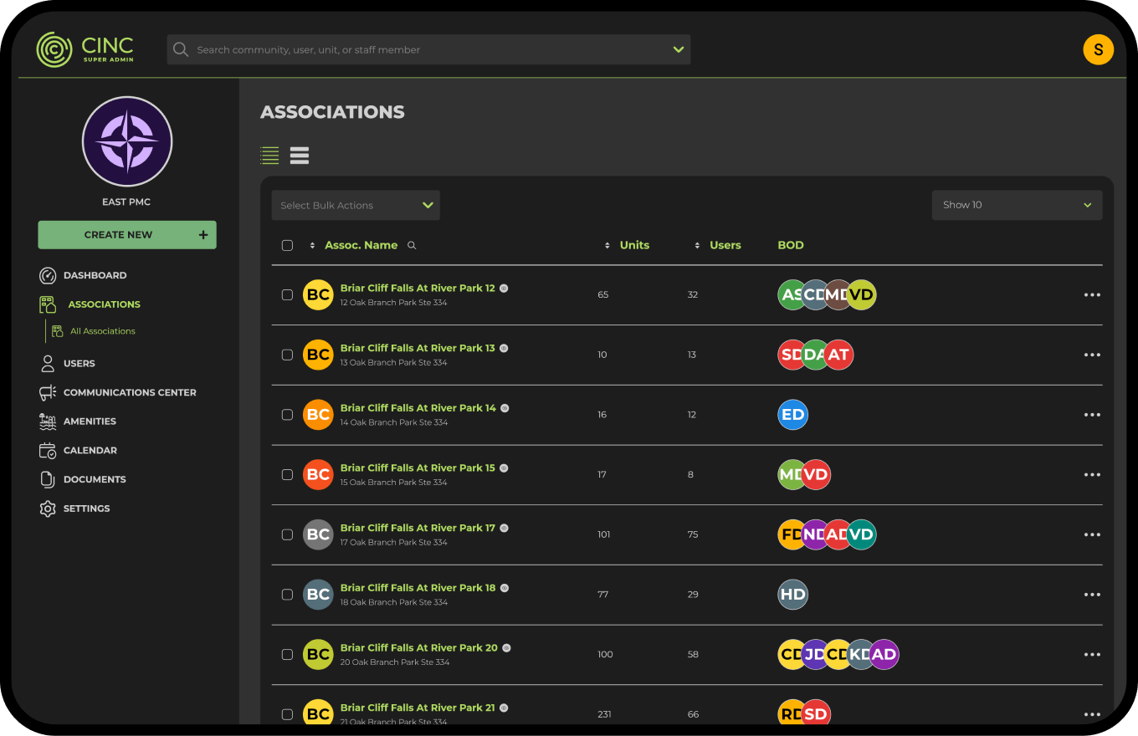Image resolution: width=1138 pixels, height=736 pixels.
Task: Open more options for River Park 14
Action: (x=1092, y=415)
